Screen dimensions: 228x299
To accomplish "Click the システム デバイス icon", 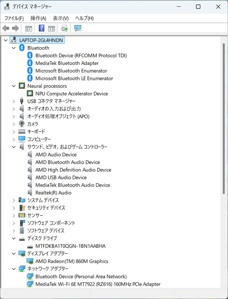I will [22, 200].
